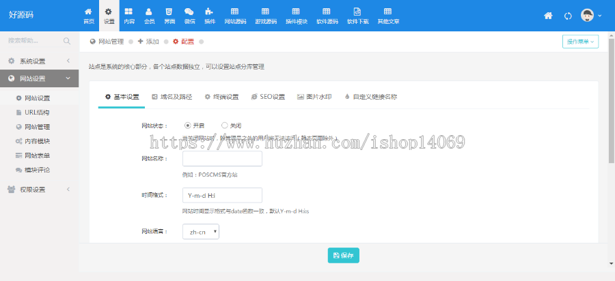The image size is (615, 281).
Task: Click the 模块评论 comments icon in sidebar
Action: (x=18, y=170)
